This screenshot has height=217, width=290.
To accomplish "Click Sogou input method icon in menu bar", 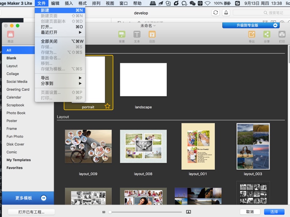I will coord(237,3).
